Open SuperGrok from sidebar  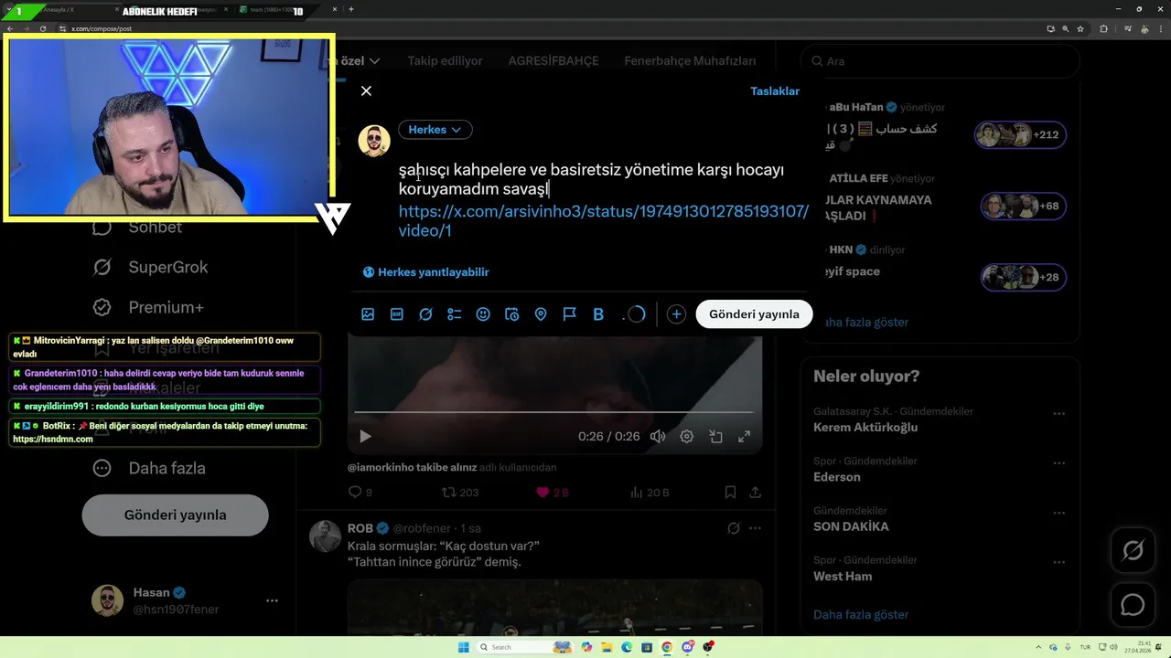[x=151, y=268]
